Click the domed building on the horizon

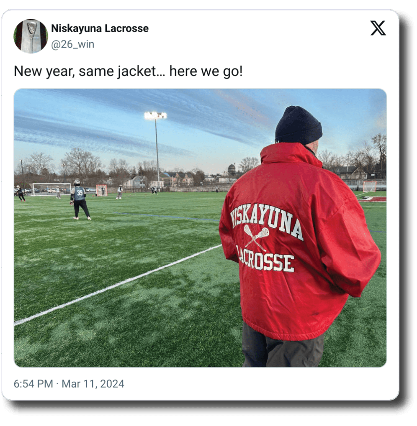pyautogui.click(x=231, y=168)
